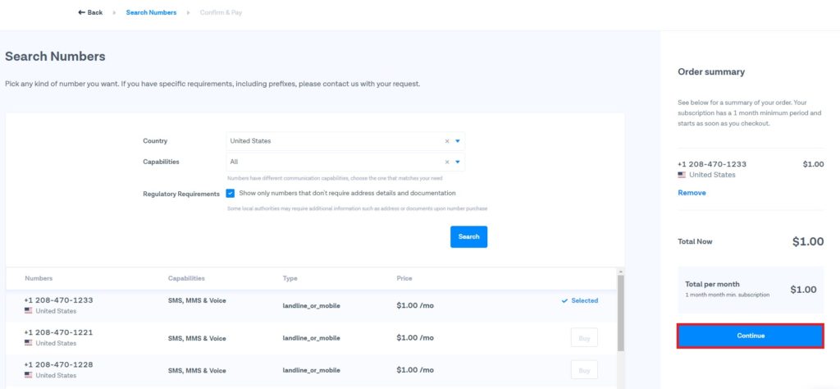Click the results list scrollbar
This screenshot has height=389, width=840.
pyautogui.click(x=620, y=313)
